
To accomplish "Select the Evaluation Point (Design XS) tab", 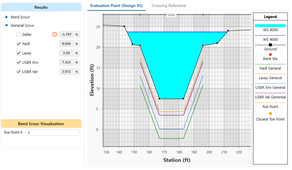I will [116, 6].
